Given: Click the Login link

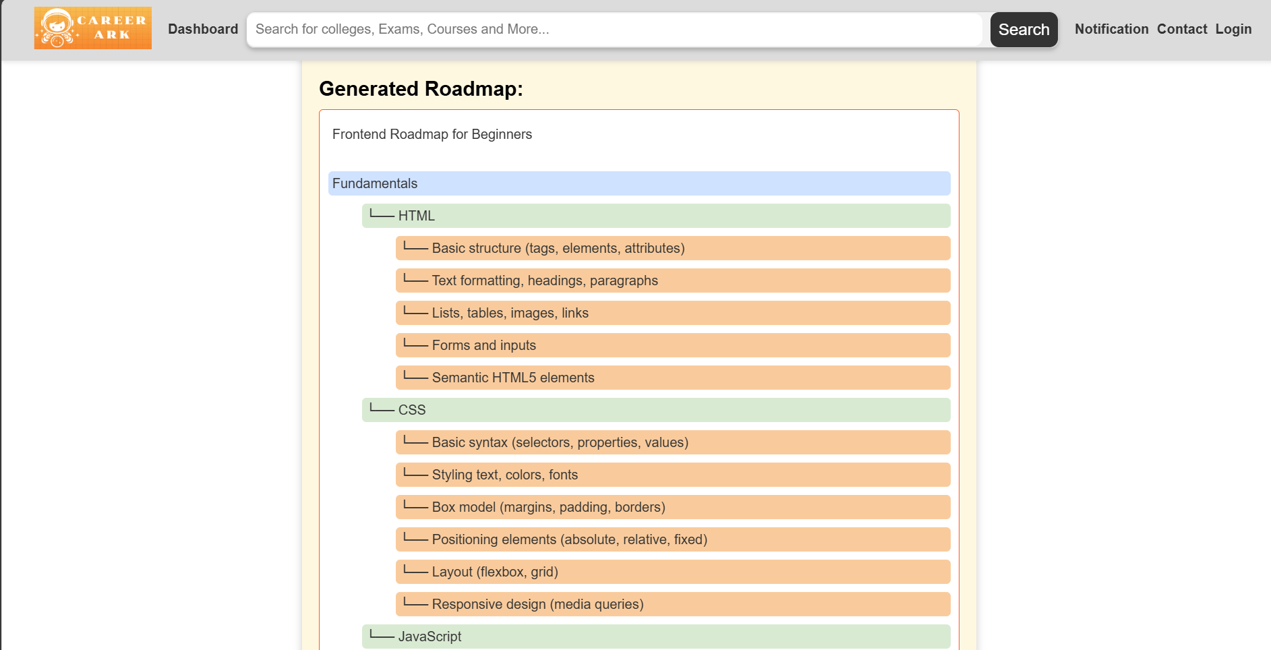Looking at the screenshot, I should pyautogui.click(x=1233, y=29).
